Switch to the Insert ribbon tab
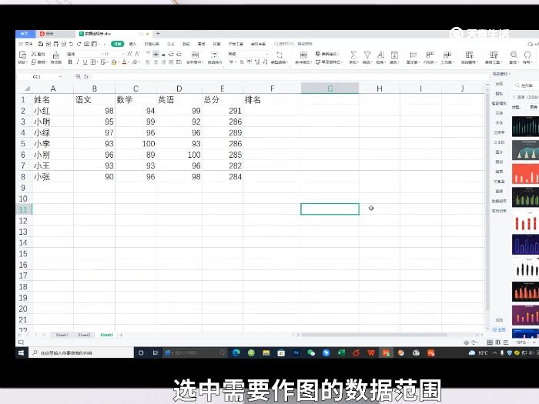 (132, 44)
